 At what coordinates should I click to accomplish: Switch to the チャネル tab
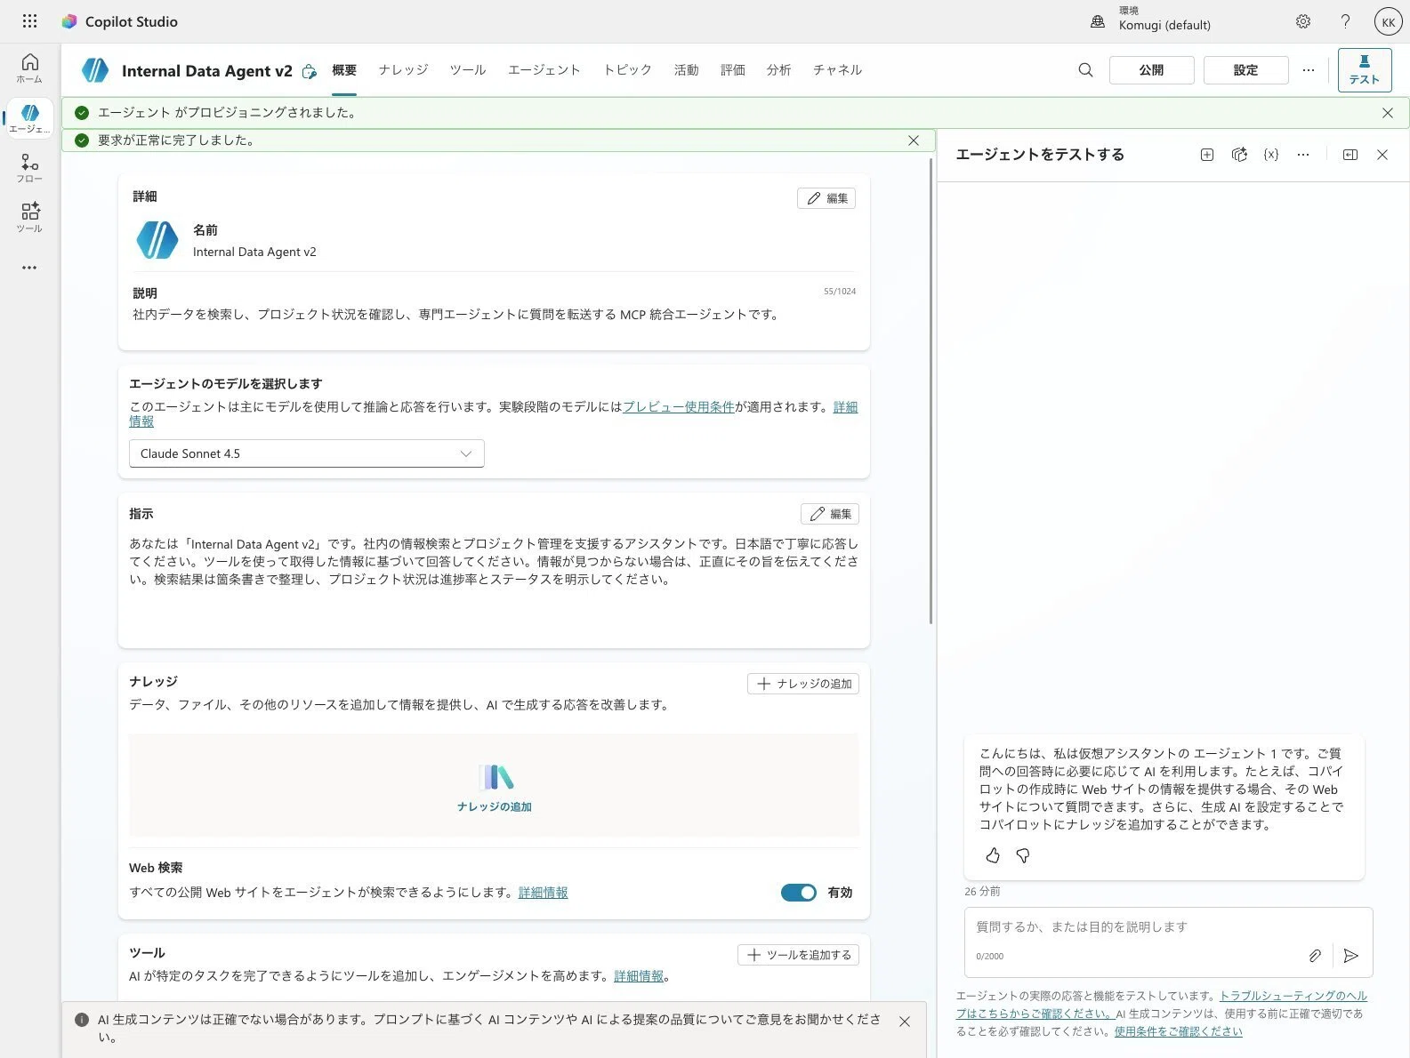[x=837, y=70]
